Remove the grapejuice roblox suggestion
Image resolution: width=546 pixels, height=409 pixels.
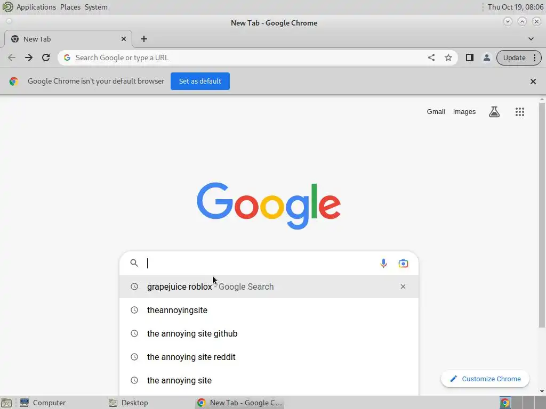click(x=403, y=287)
